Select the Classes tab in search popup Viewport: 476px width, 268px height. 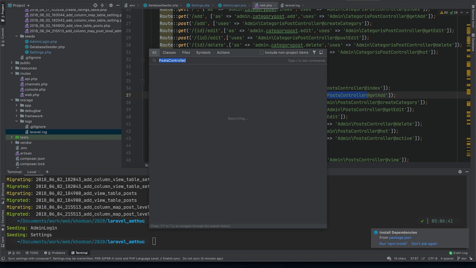click(x=169, y=52)
